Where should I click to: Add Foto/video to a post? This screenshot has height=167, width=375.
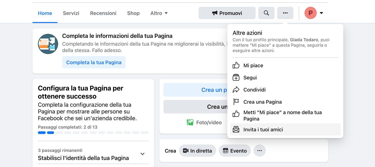204,122
